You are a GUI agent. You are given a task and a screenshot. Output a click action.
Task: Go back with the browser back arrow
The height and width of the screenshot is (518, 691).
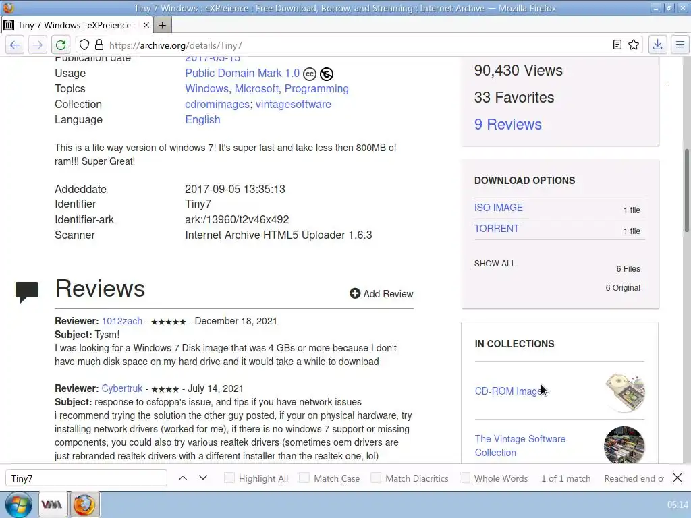[x=15, y=45]
